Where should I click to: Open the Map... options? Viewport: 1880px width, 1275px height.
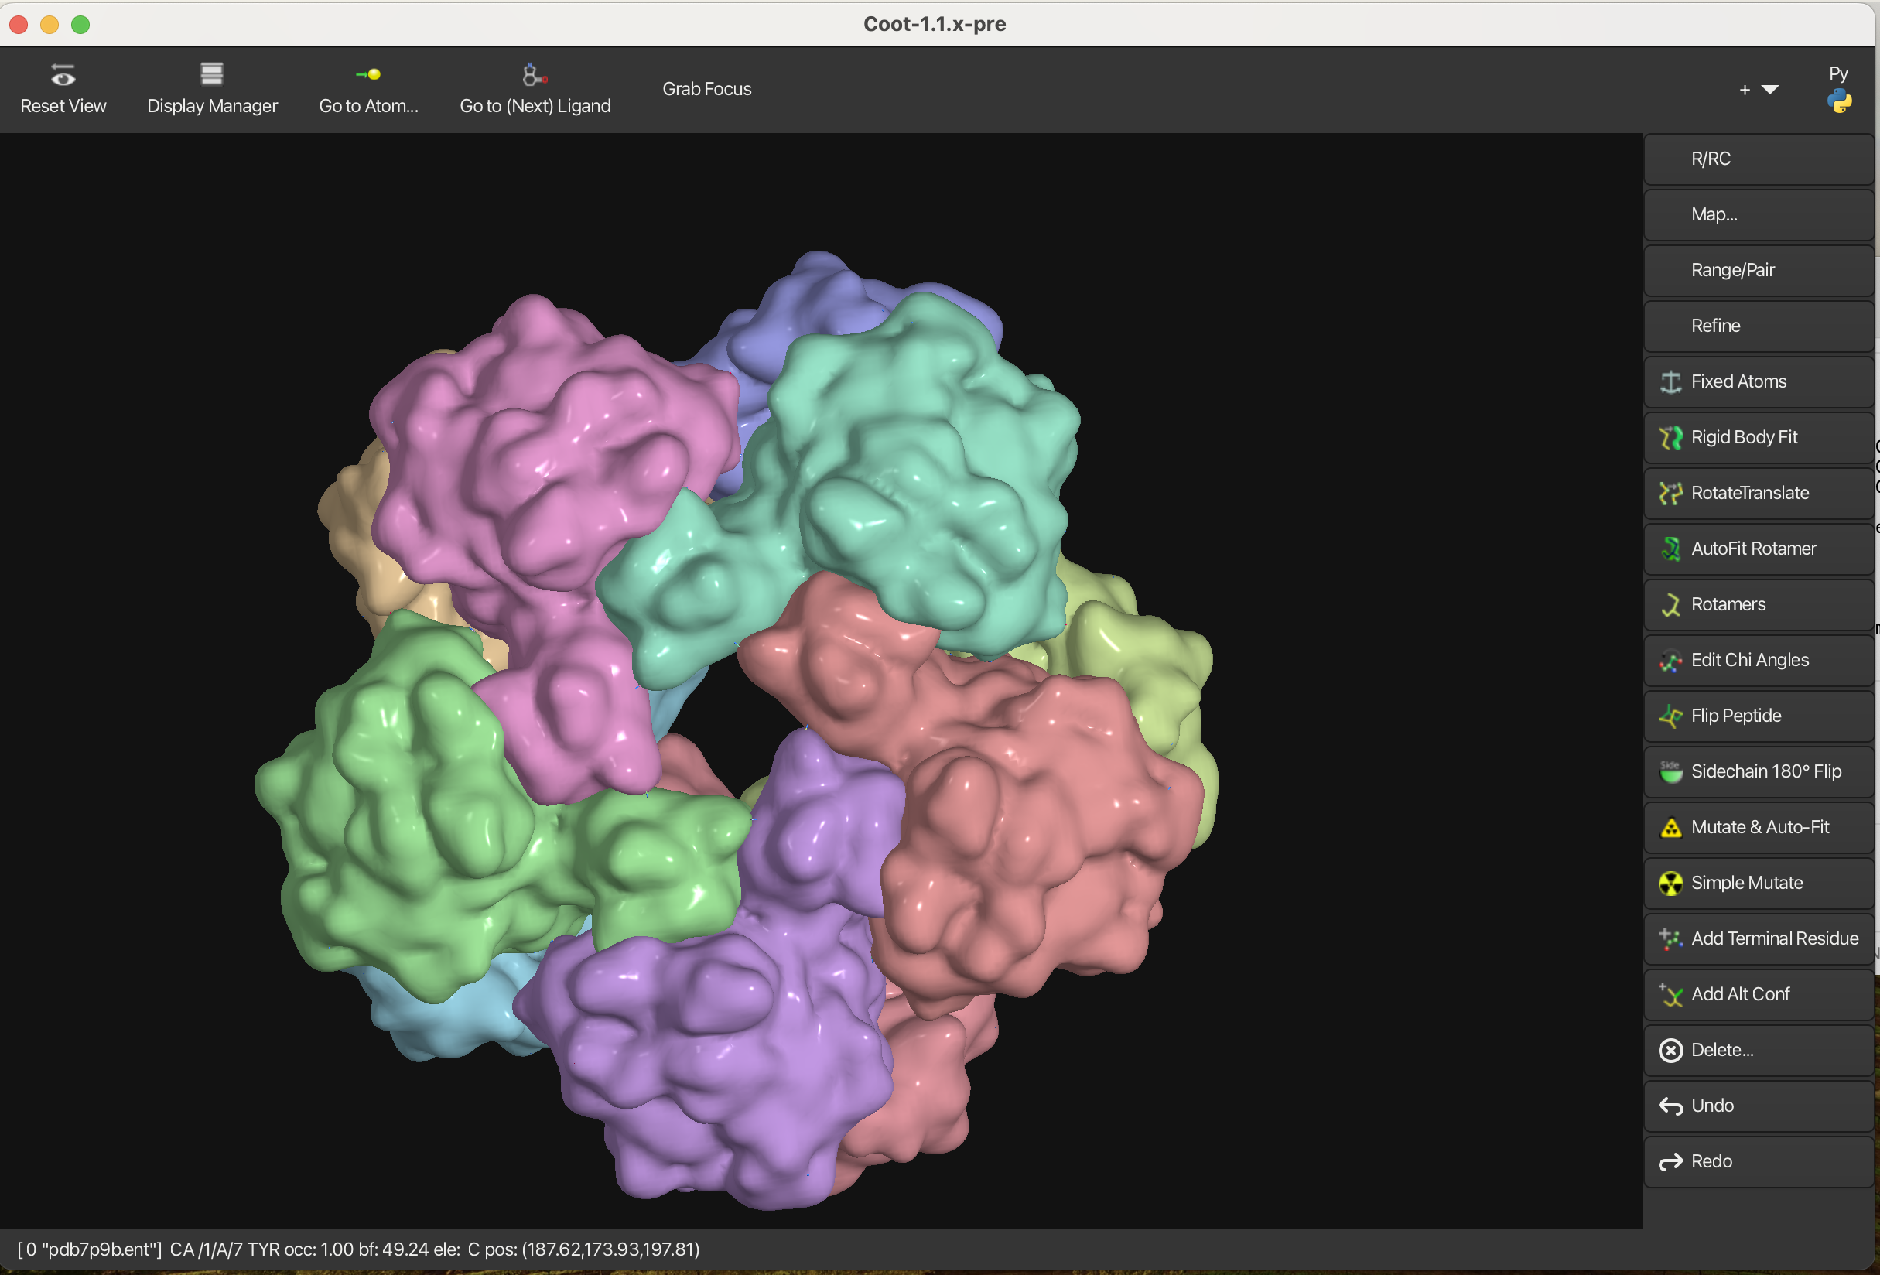tap(1759, 215)
